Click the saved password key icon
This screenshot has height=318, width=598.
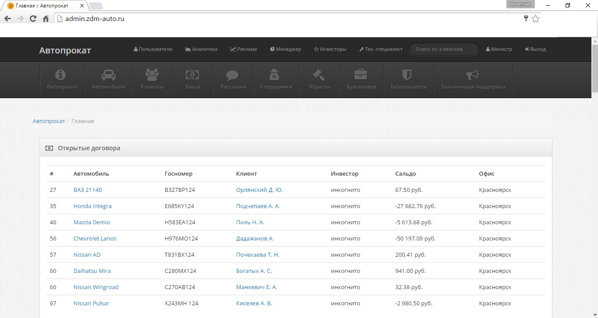pos(526,18)
